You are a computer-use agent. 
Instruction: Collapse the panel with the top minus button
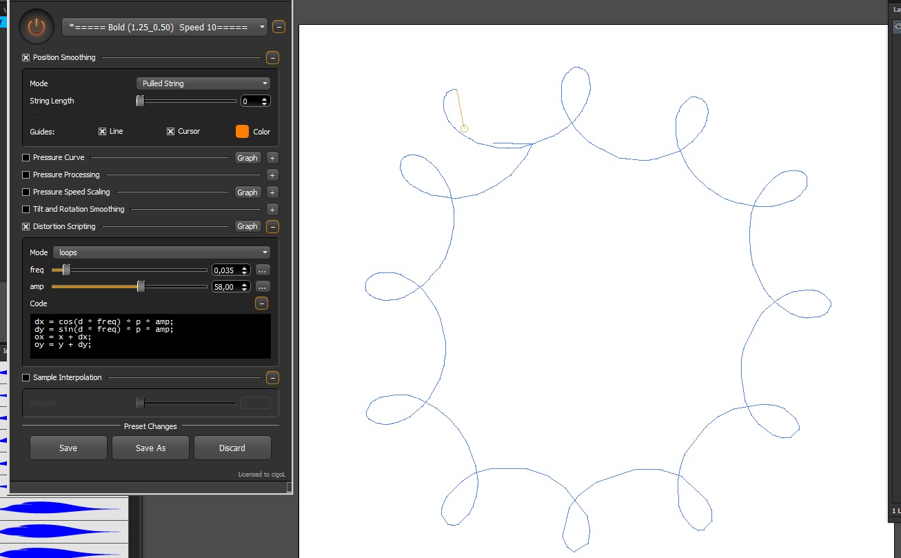coord(279,27)
